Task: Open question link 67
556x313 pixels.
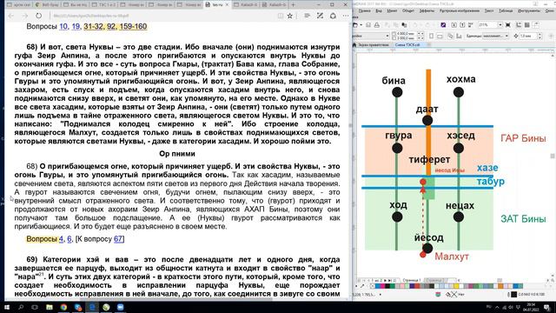Action: (x=118, y=239)
